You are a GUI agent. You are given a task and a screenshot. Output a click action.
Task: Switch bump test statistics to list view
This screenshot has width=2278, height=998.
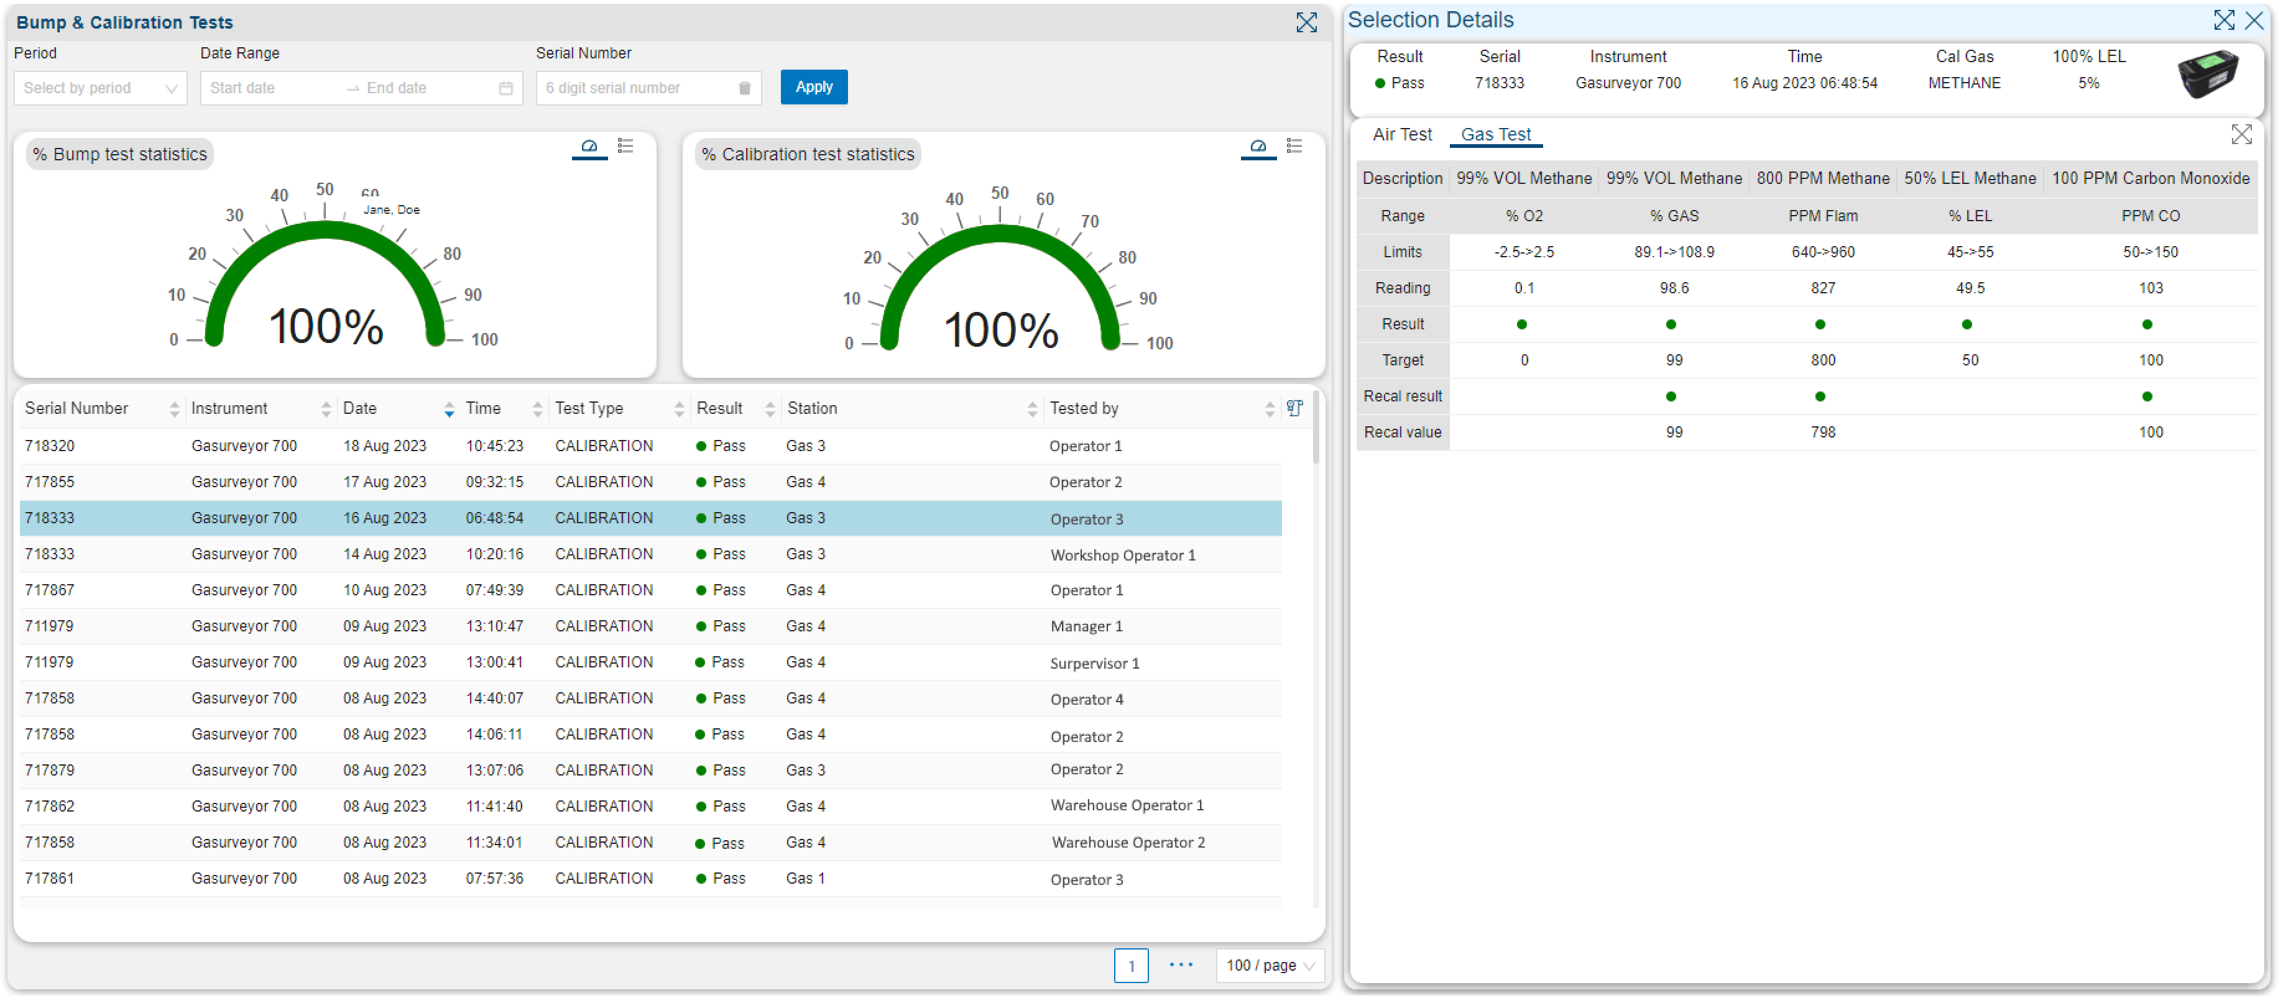625,146
